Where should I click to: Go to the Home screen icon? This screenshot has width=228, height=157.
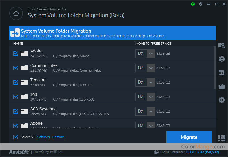click(x=16, y=13)
